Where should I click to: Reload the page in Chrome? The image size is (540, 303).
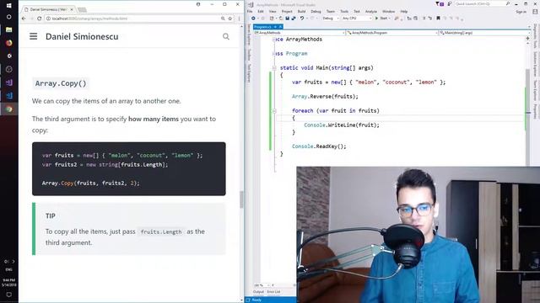[40, 19]
